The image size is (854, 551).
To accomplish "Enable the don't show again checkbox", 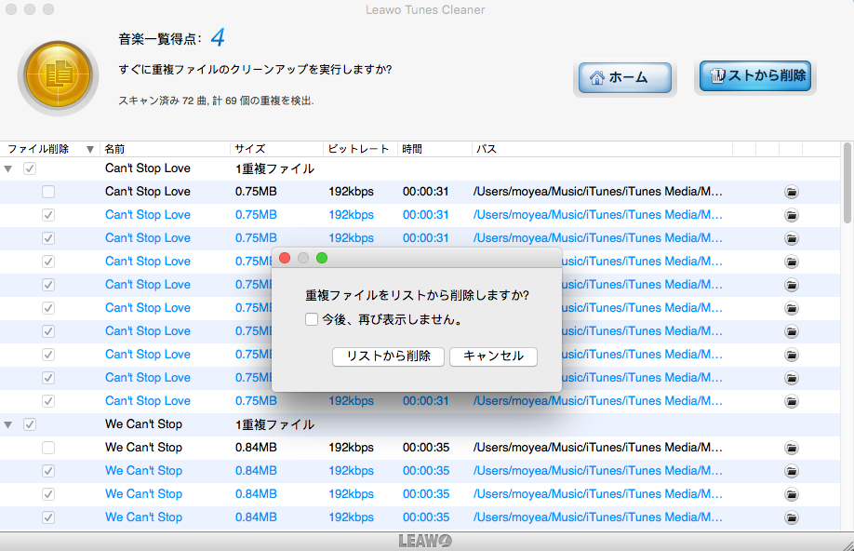I will pos(312,319).
